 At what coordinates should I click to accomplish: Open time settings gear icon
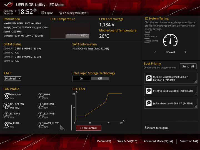coord(35,10)
